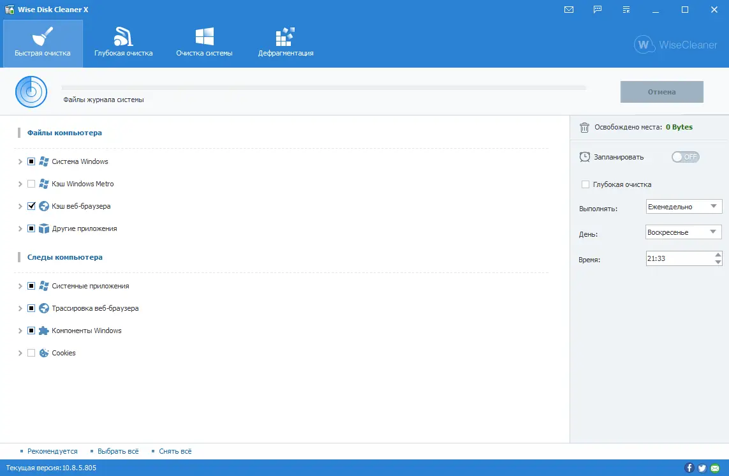Image resolution: width=729 pixels, height=476 pixels.
Task: Click the Трассировка веб-браузера globe icon
Action: 44,308
